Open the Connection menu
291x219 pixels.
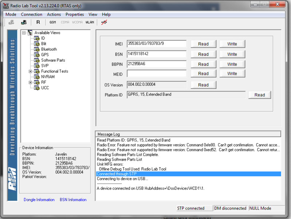[32, 14]
